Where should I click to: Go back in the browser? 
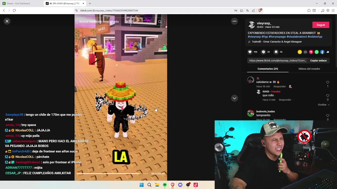4,10
